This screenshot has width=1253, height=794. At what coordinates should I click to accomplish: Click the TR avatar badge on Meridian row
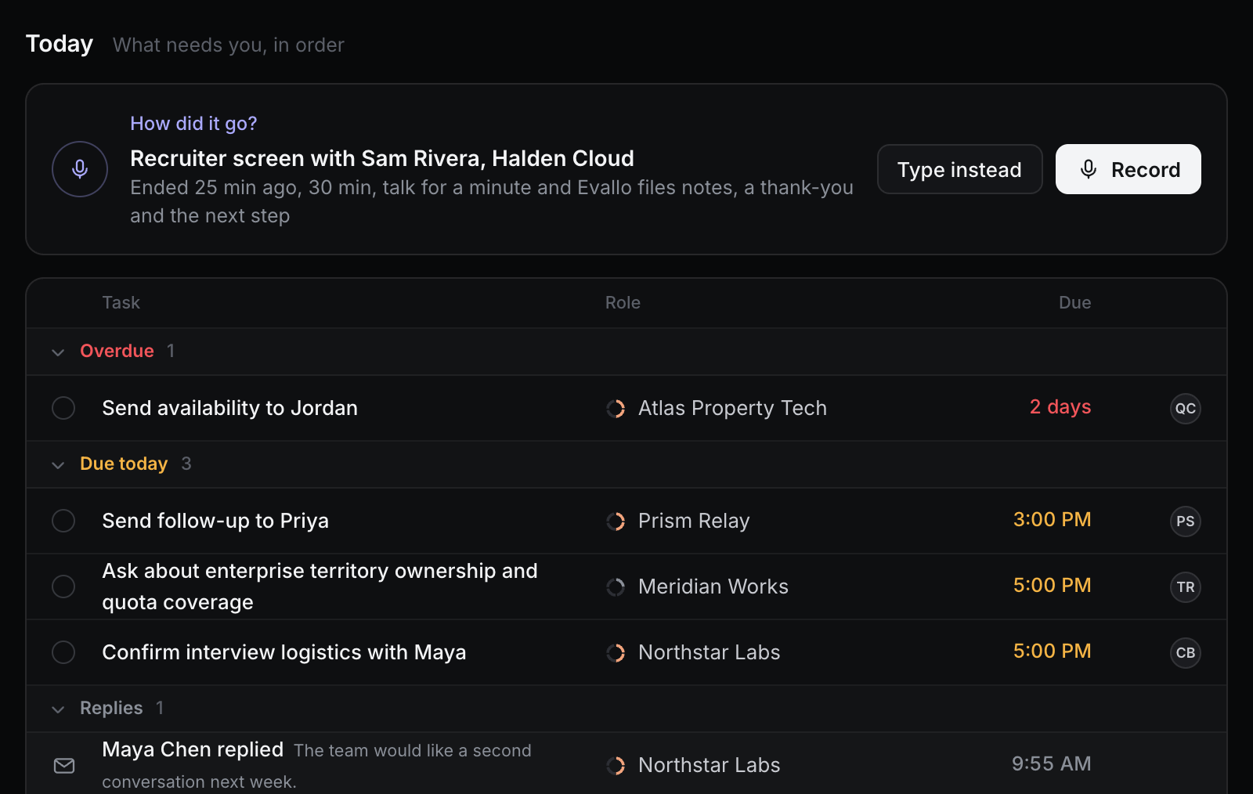coord(1186,586)
